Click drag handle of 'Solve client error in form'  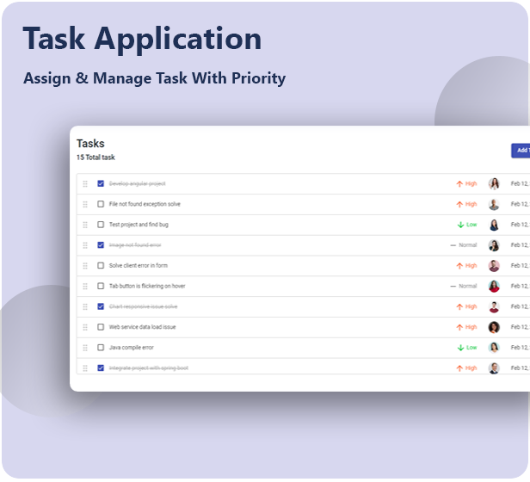pyautogui.click(x=85, y=266)
